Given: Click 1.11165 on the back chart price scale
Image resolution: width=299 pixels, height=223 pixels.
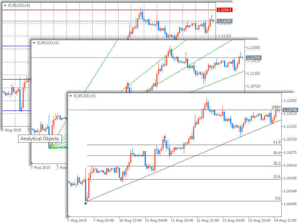Looking at the screenshot, I should tap(224, 36).
